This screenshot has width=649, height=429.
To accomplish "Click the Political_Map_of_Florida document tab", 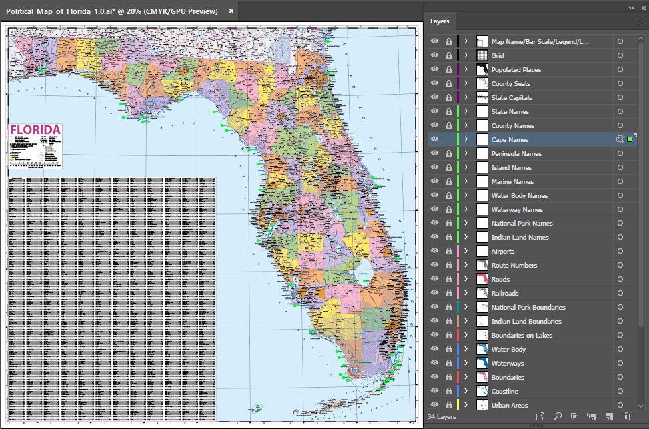I will pyautogui.click(x=113, y=11).
